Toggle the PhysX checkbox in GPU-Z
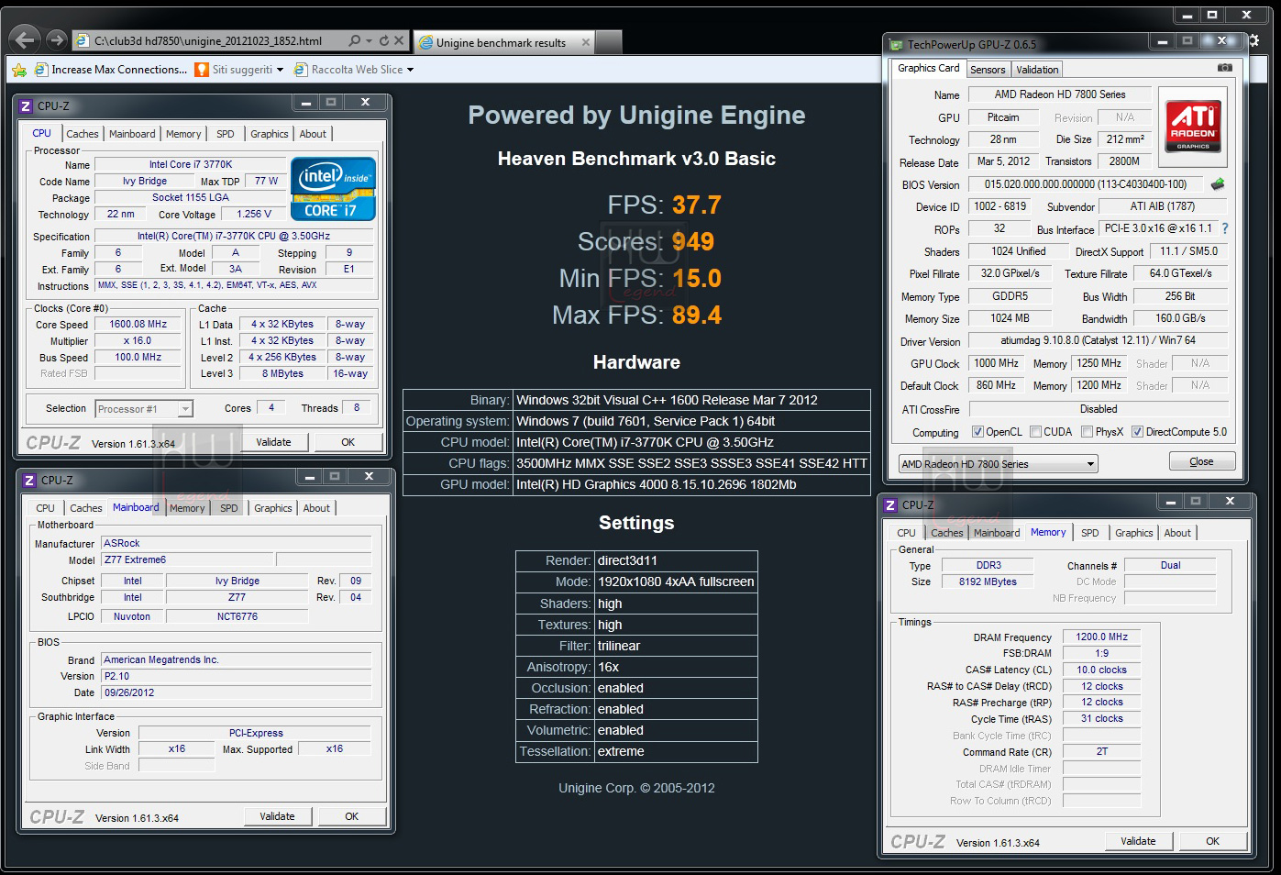This screenshot has width=1281, height=875. pyautogui.click(x=1087, y=432)
